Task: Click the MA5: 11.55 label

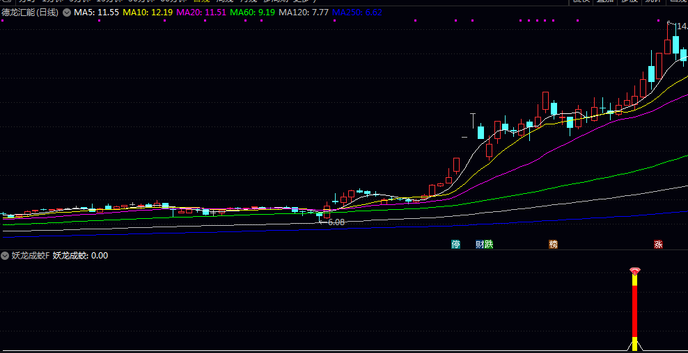Action: [96, 13]
